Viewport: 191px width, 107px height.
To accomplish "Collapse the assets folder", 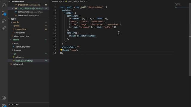I will point(11,40).
